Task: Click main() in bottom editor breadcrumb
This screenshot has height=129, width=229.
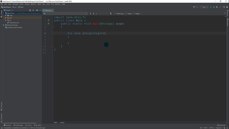Action: 62,123
